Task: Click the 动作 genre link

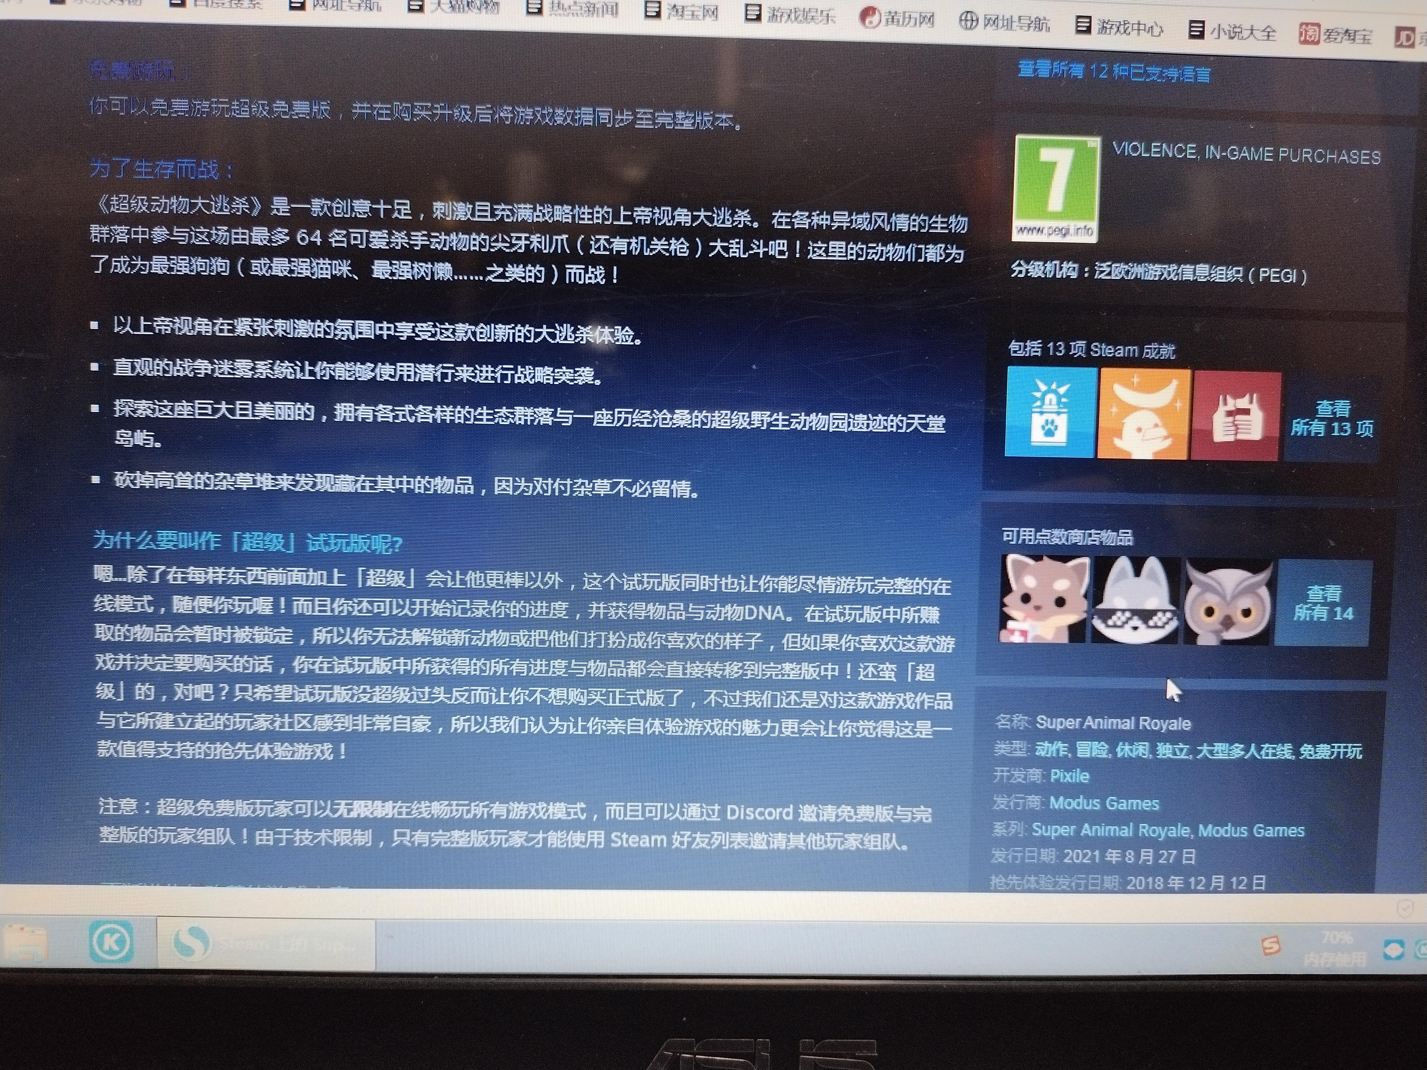Action: click(x=1051, y=749)
